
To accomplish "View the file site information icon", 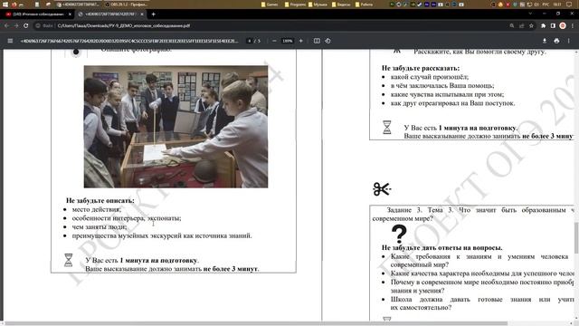I will (38, 25).
